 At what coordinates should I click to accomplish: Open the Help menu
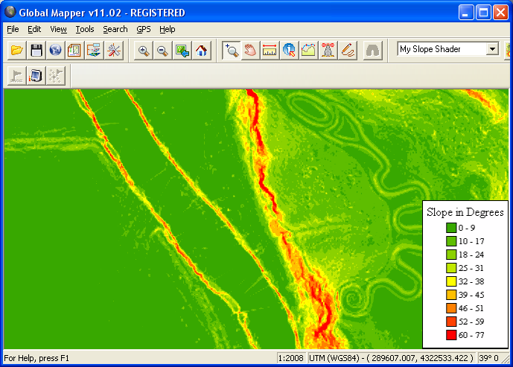168,29
